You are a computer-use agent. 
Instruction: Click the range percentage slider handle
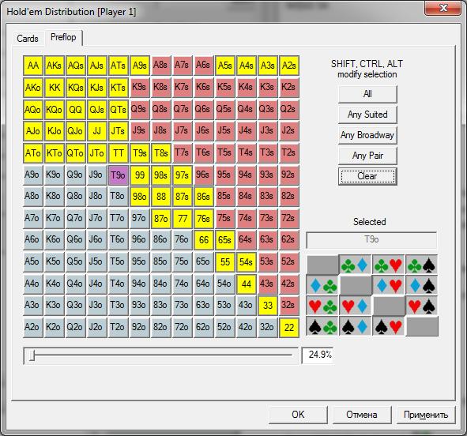tap(32, 355)
